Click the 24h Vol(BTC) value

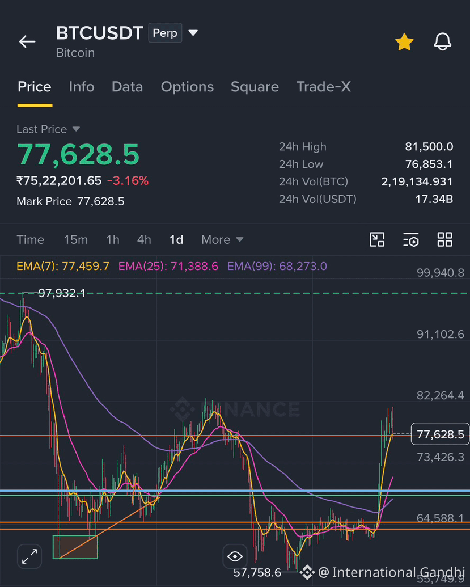click(x=417, y=181)
